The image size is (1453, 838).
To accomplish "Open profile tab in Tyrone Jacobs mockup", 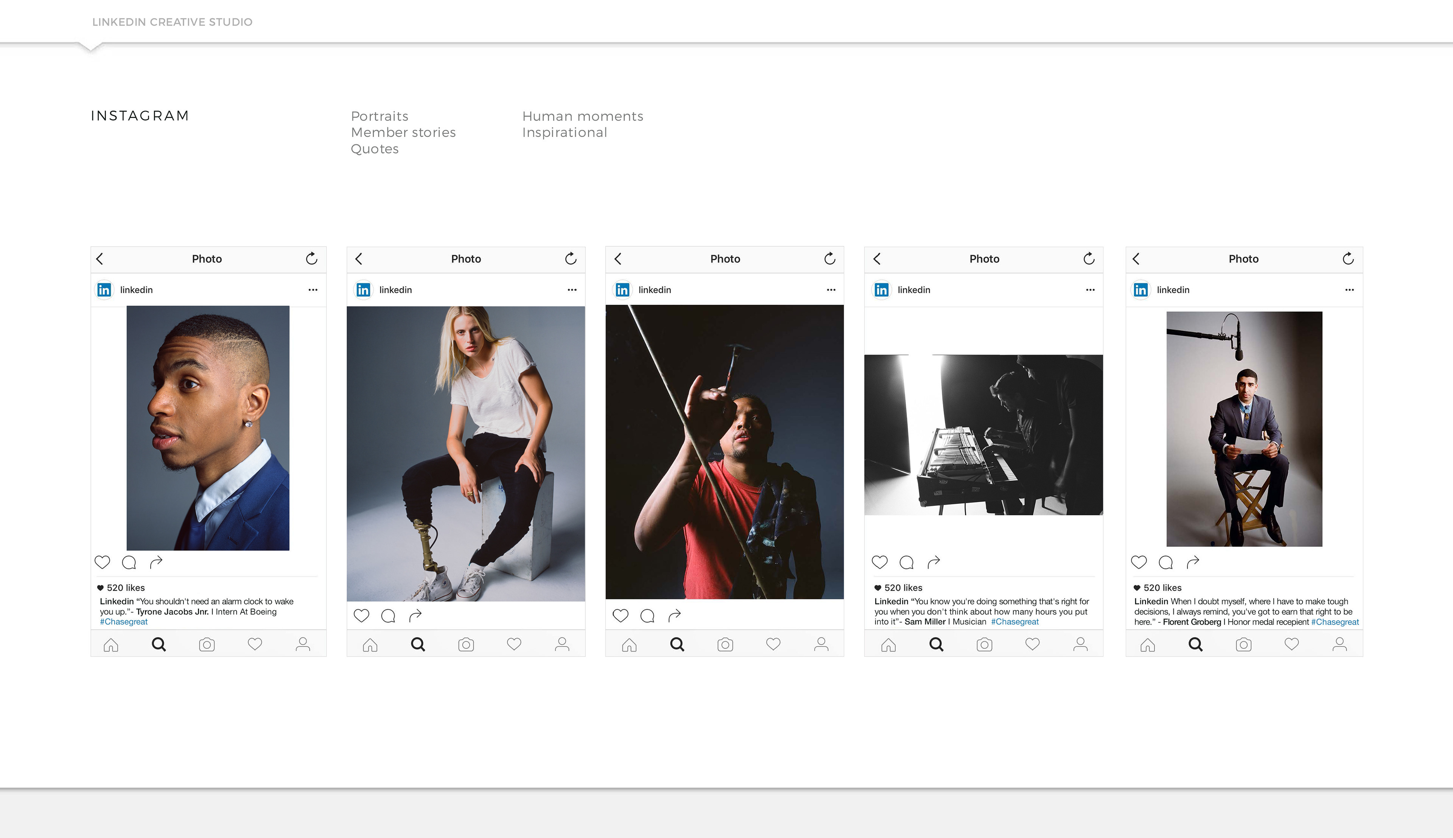I will (x=303, y=645).
